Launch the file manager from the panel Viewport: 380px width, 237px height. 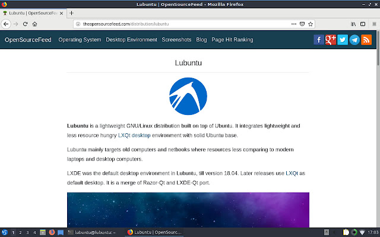click(43, 232)
